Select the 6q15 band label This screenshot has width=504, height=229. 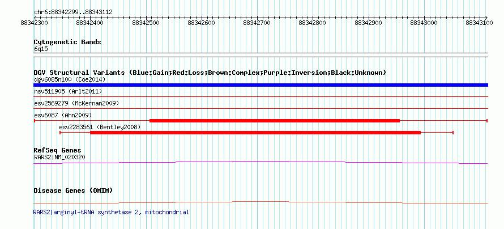tap(41, 49)
